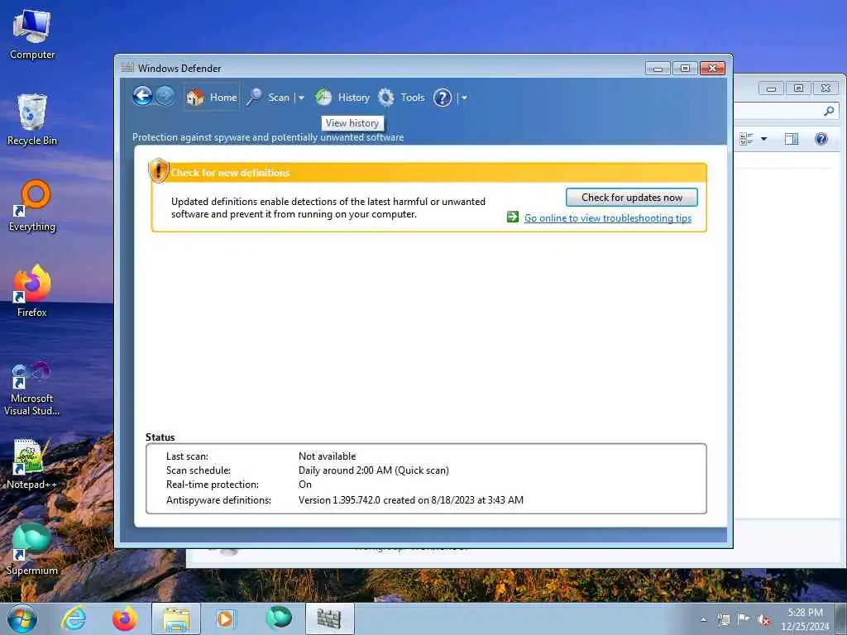Open the Tools gear icon
This screenshot has width=847, height=635.
click(385, 98)
